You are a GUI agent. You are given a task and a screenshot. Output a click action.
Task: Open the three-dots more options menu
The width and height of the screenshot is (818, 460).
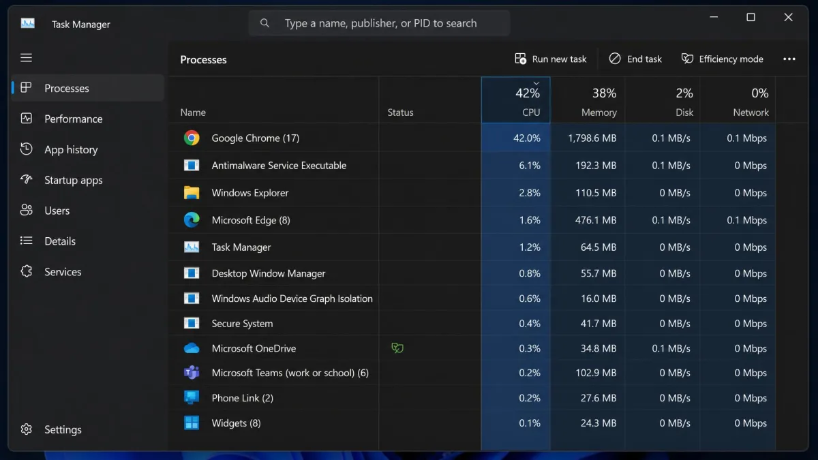789,59
